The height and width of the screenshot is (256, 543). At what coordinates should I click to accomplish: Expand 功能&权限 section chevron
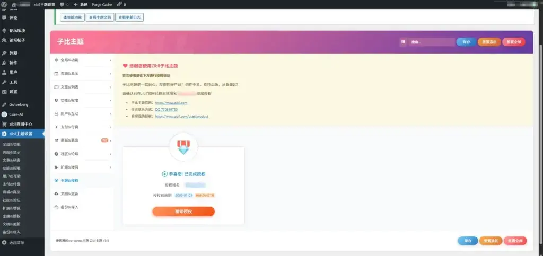point(110,100)
